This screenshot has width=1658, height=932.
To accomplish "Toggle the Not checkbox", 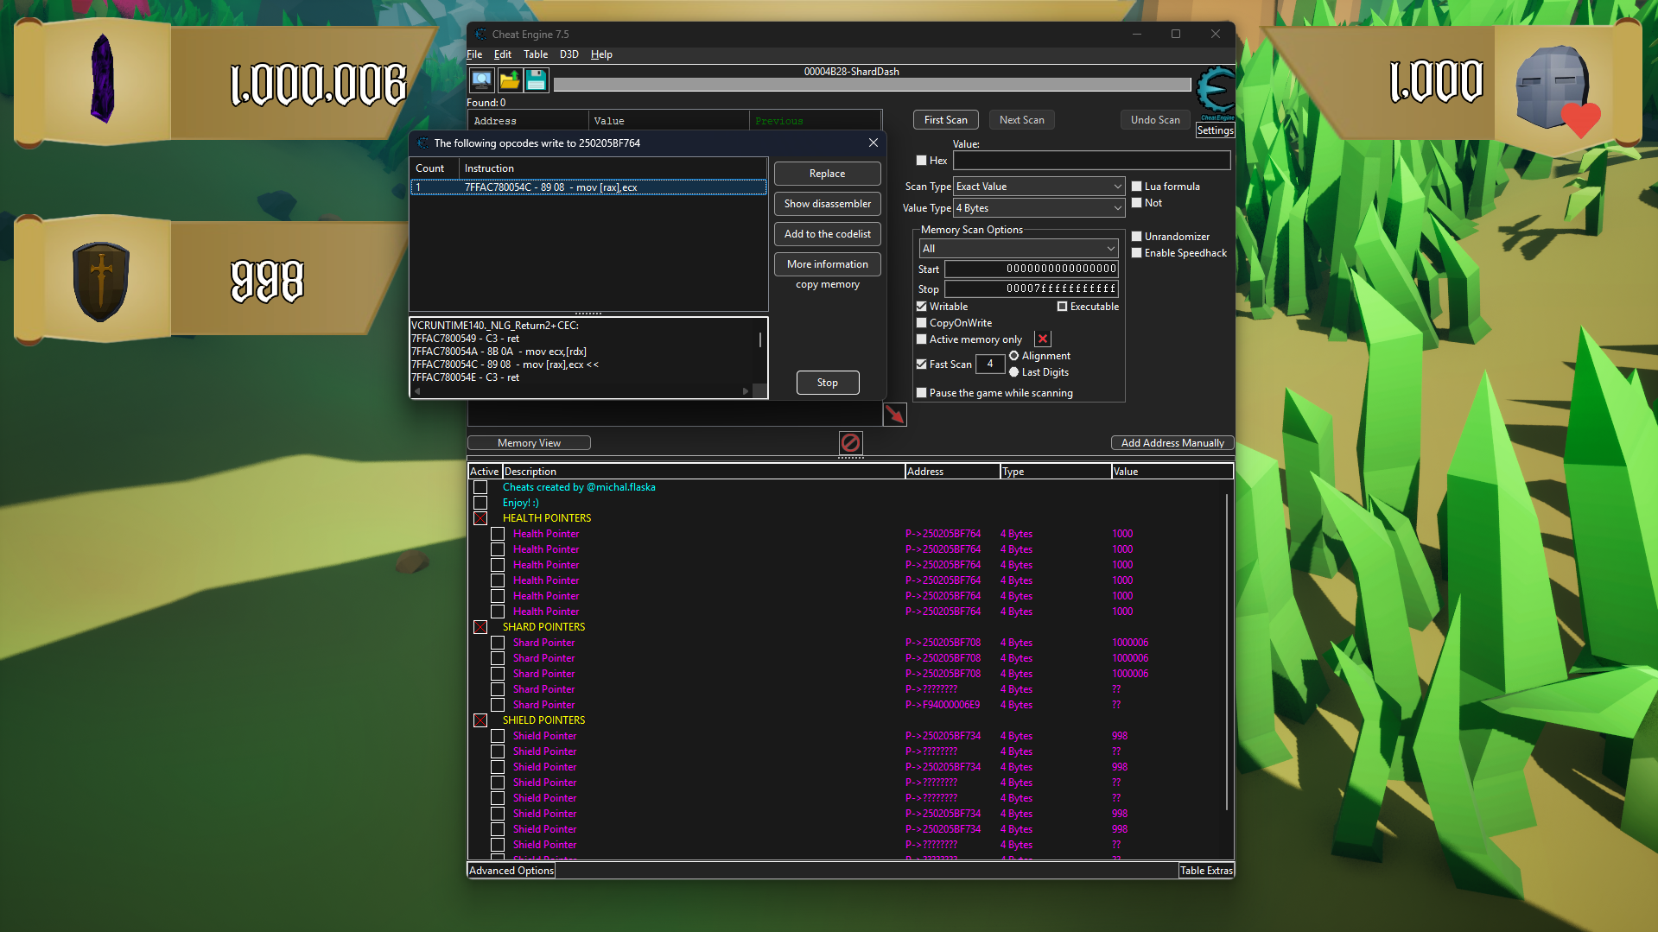I will click(x=1137, y=203).
